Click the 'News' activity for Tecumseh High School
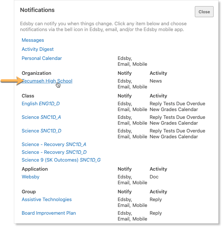 point(156,81)
